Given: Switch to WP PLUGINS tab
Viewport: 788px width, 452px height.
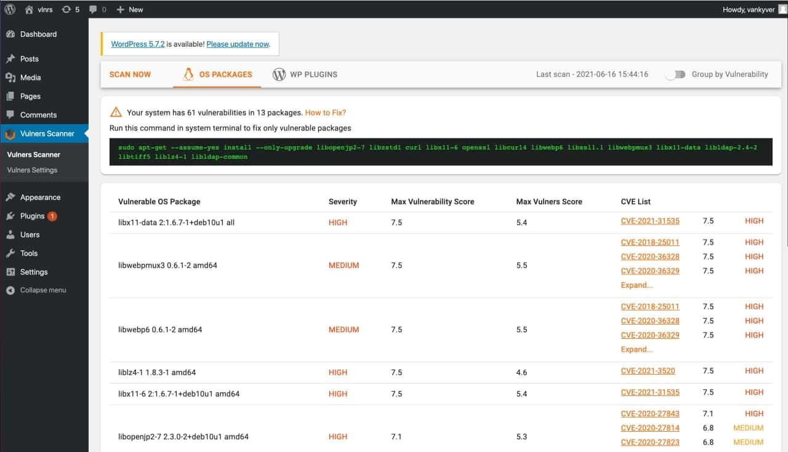Looking at the screenshot, I should point(305,74).
